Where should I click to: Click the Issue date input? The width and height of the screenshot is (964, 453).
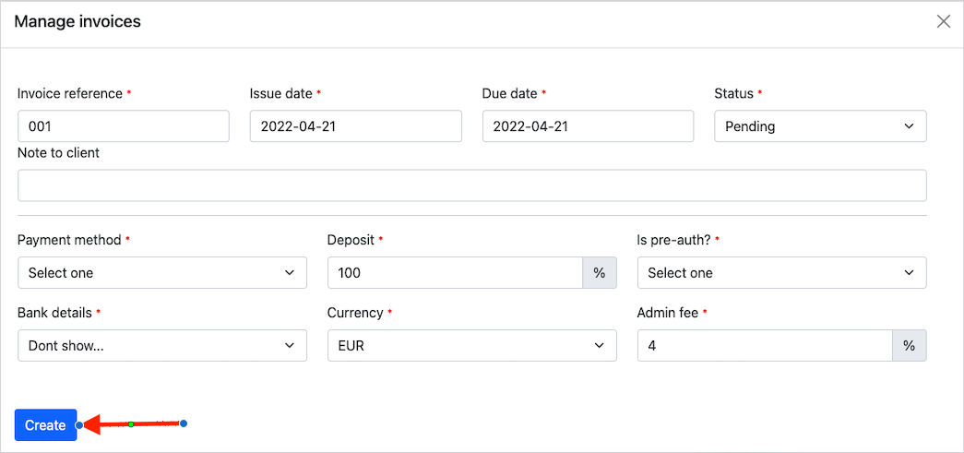tap(355, 126)
